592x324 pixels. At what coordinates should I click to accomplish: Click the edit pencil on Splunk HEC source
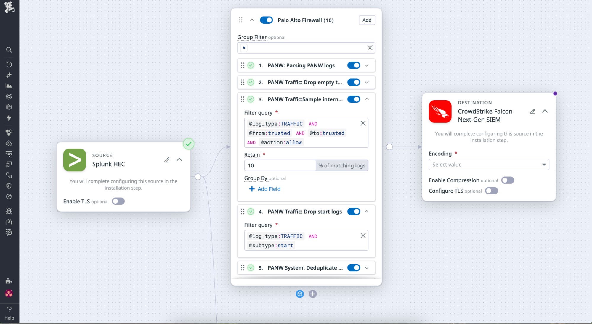click(x=167, y=160)
